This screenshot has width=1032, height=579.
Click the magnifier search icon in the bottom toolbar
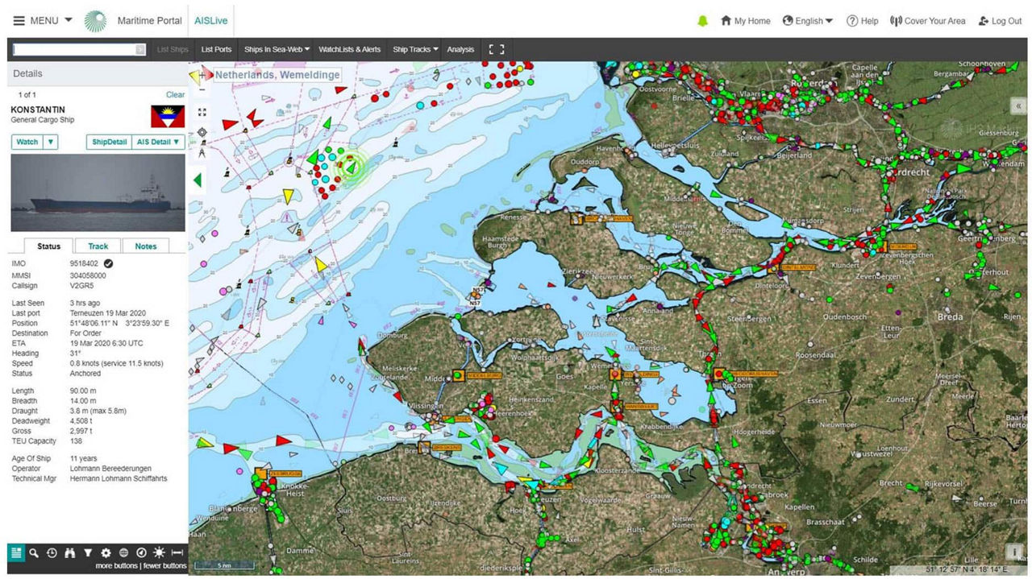(x=34, y=553)
